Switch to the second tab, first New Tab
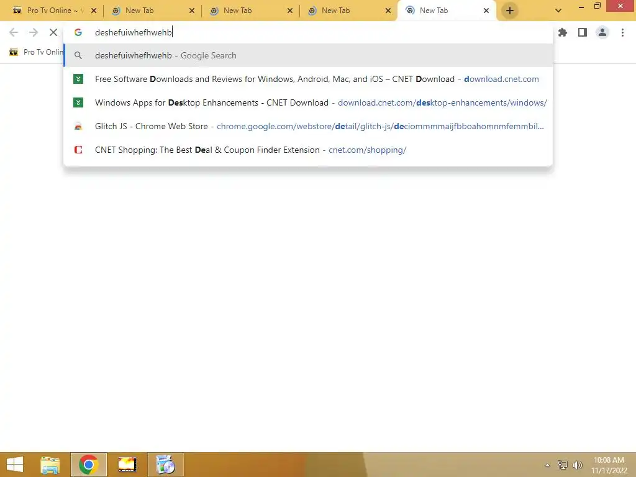This screenshot has width=636, height=477. 152,11
